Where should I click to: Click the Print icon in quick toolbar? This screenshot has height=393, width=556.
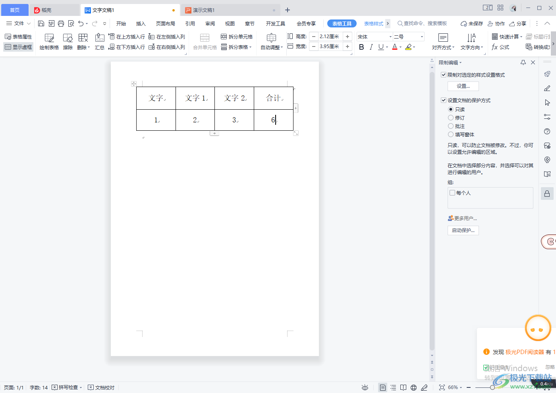[61, 23]
